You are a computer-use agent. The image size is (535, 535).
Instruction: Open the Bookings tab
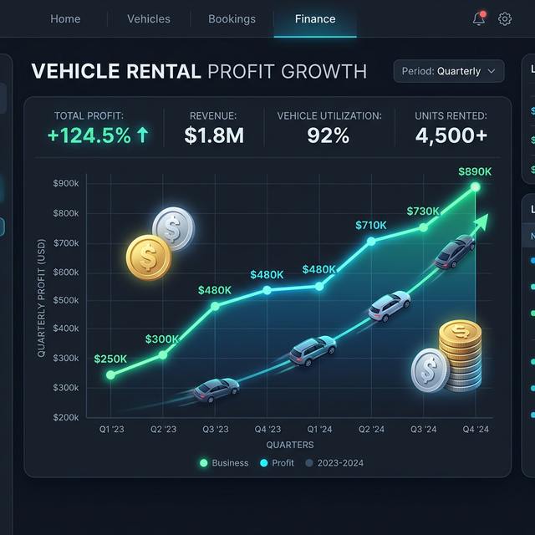tap(232, 18)
